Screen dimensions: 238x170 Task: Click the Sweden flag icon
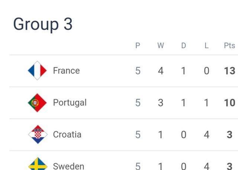point(37,164)
